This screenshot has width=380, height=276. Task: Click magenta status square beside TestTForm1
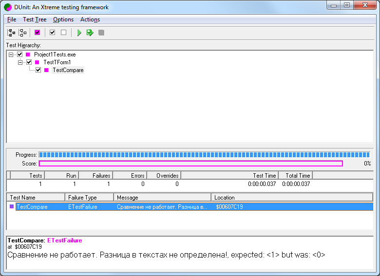point(37,62)
